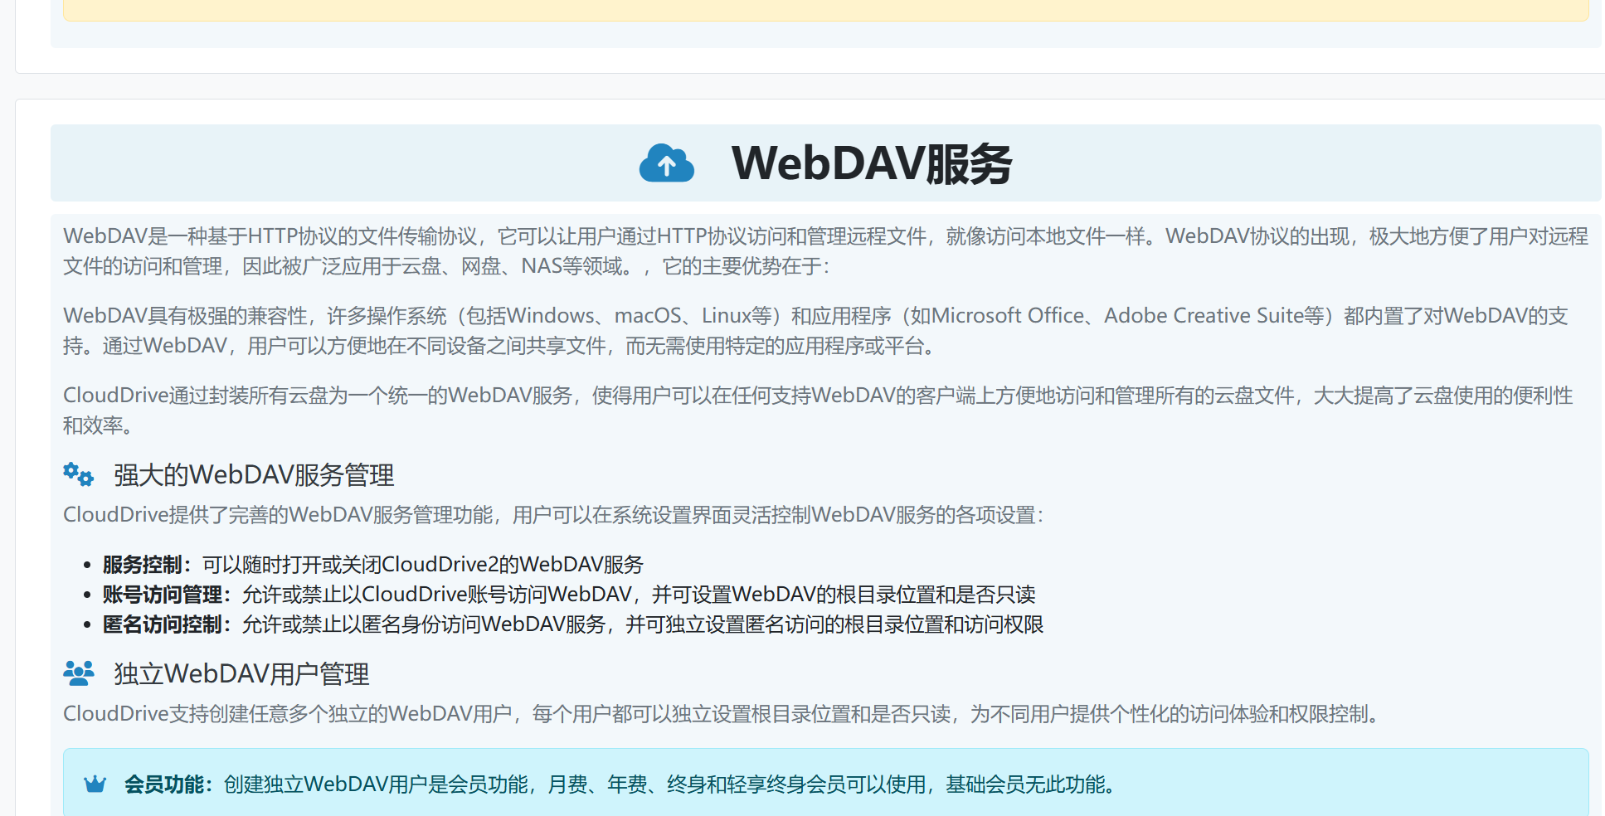
Task: Click the yellow notice bar at the top
Action: pos(825,10)
